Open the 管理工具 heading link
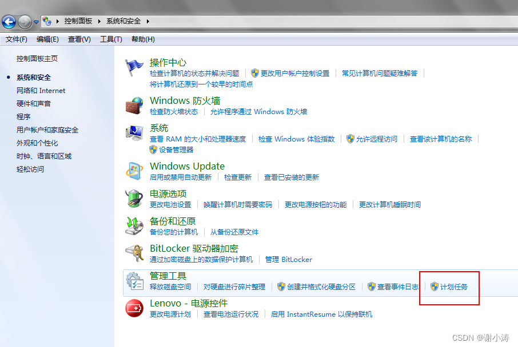The height and width of the screenshot is (347, 518). click(x=168, y=276)
